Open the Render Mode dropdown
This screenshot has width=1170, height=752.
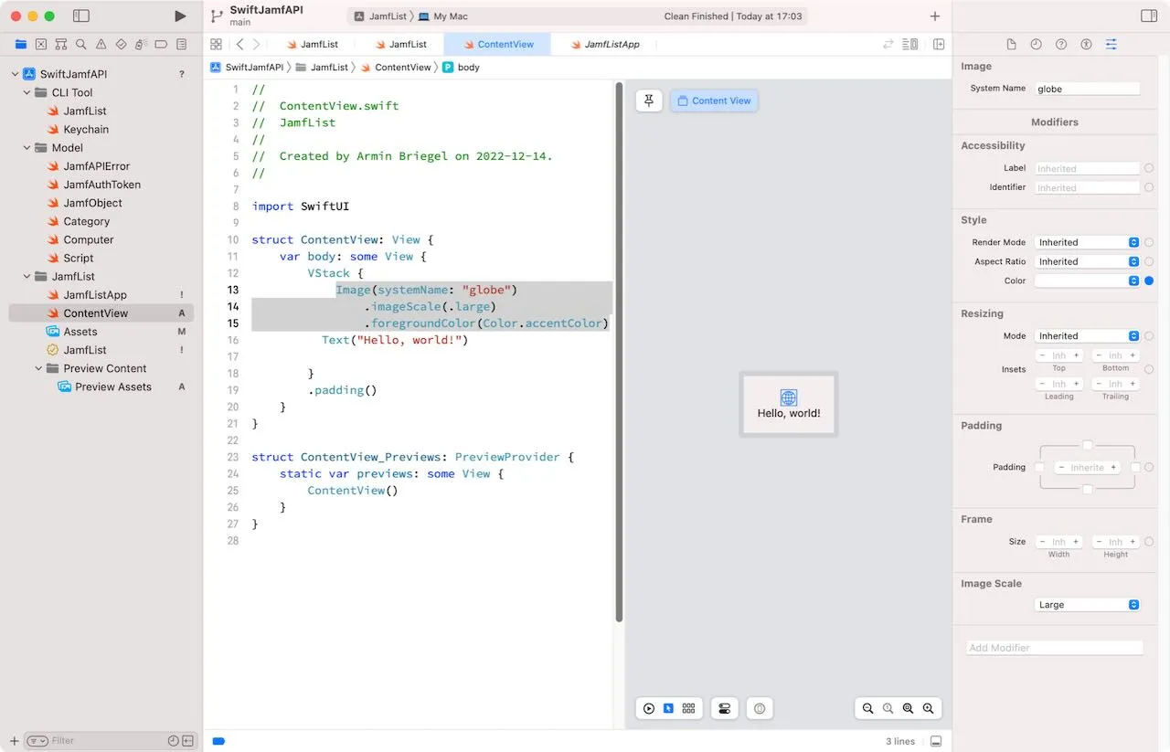click(1086, 242)
